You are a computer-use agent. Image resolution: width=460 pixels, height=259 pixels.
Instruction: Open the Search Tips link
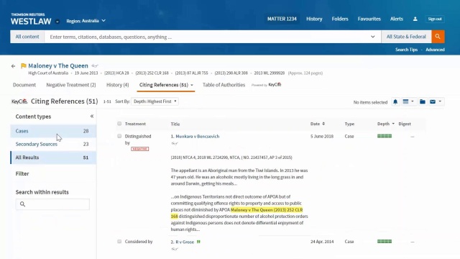[406, 50]
